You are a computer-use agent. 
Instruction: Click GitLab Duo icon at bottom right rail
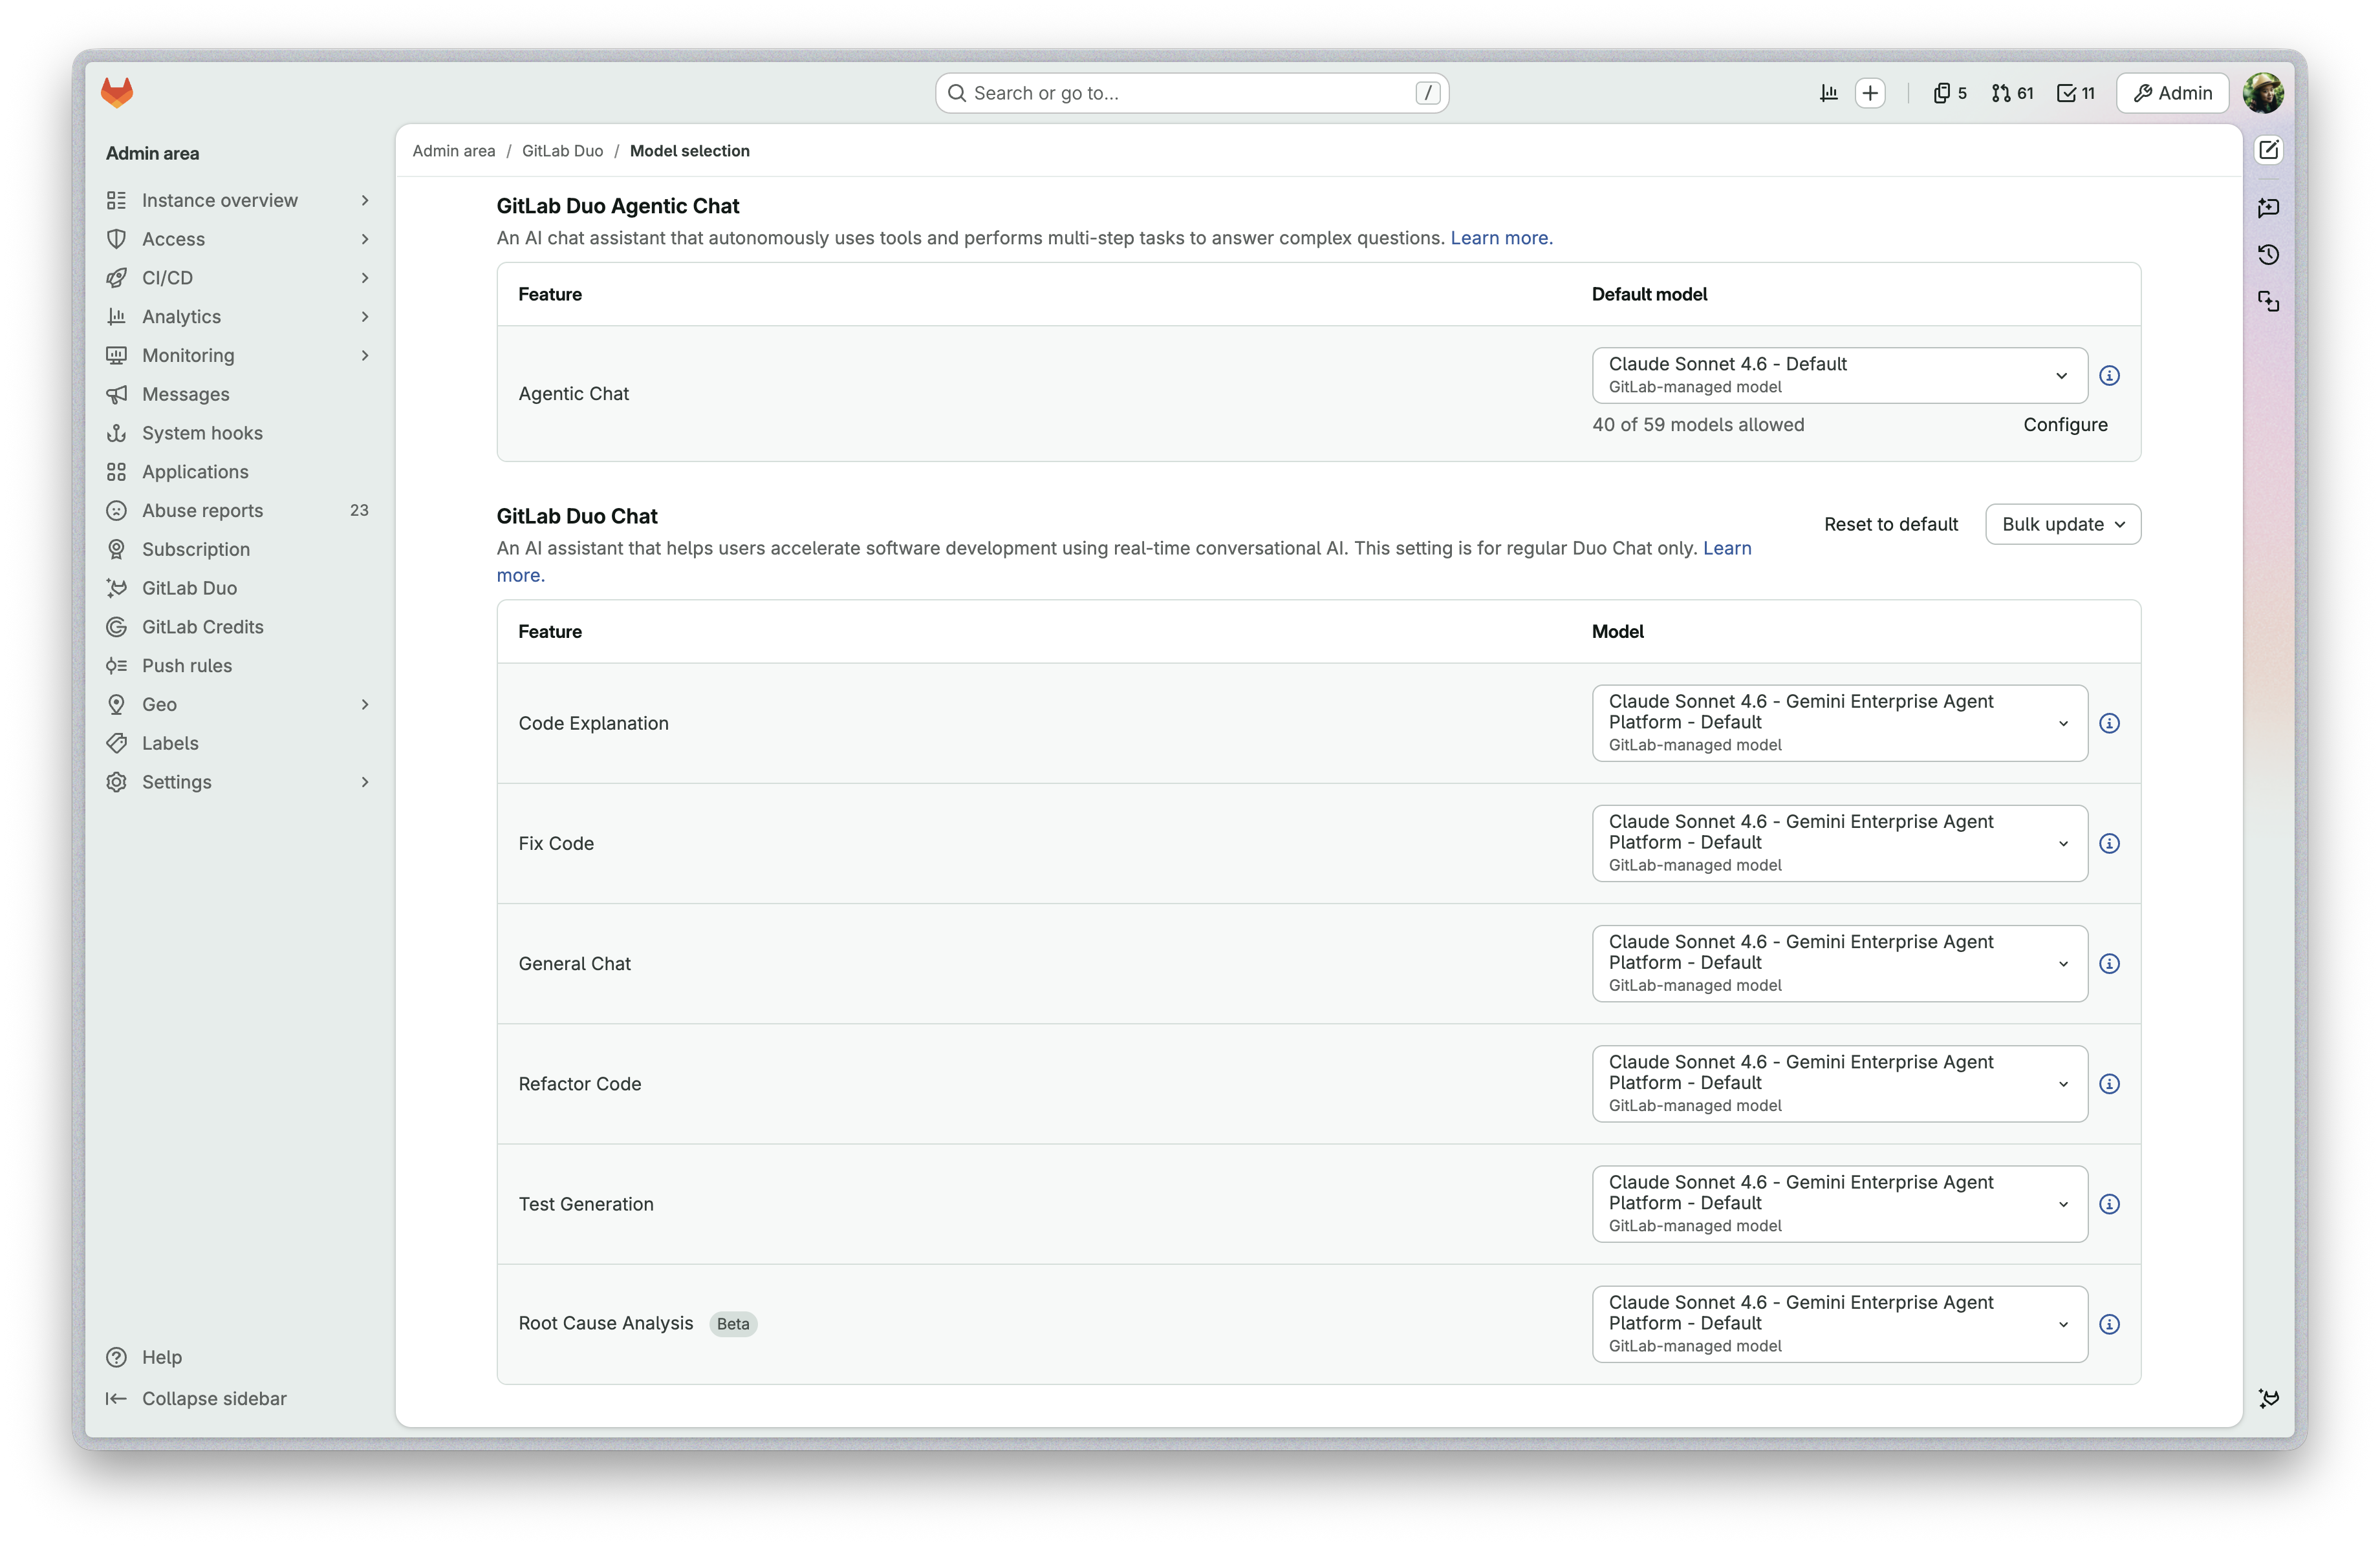pos(2269,1398)
